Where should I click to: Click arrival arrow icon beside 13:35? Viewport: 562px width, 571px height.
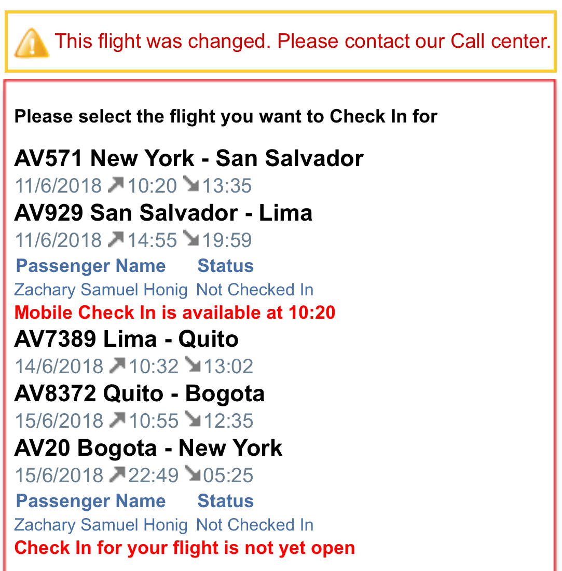point(191,184)
